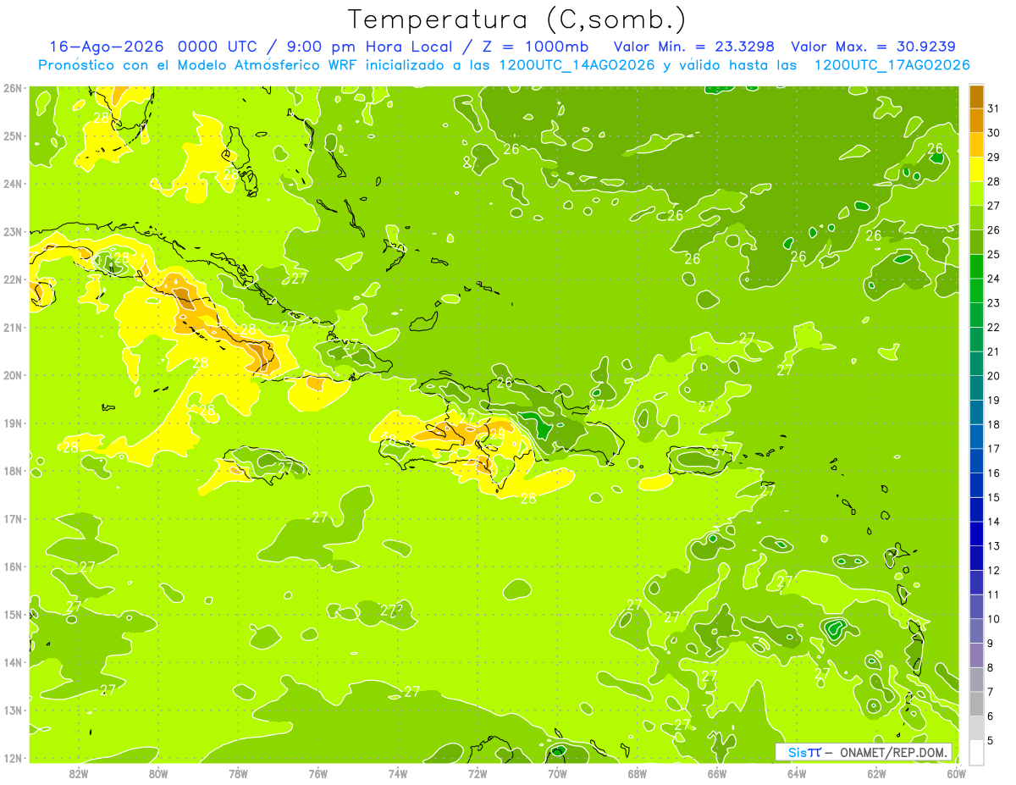Click the 68W longitude axis label

637,772
